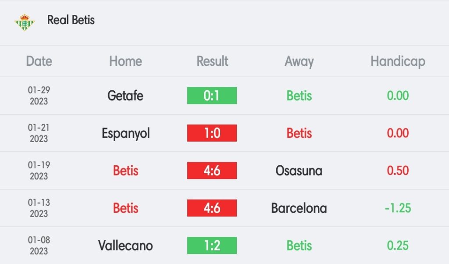Open the green 0:1 result badge
449x264 pixels.
click(x=212, y=95)
